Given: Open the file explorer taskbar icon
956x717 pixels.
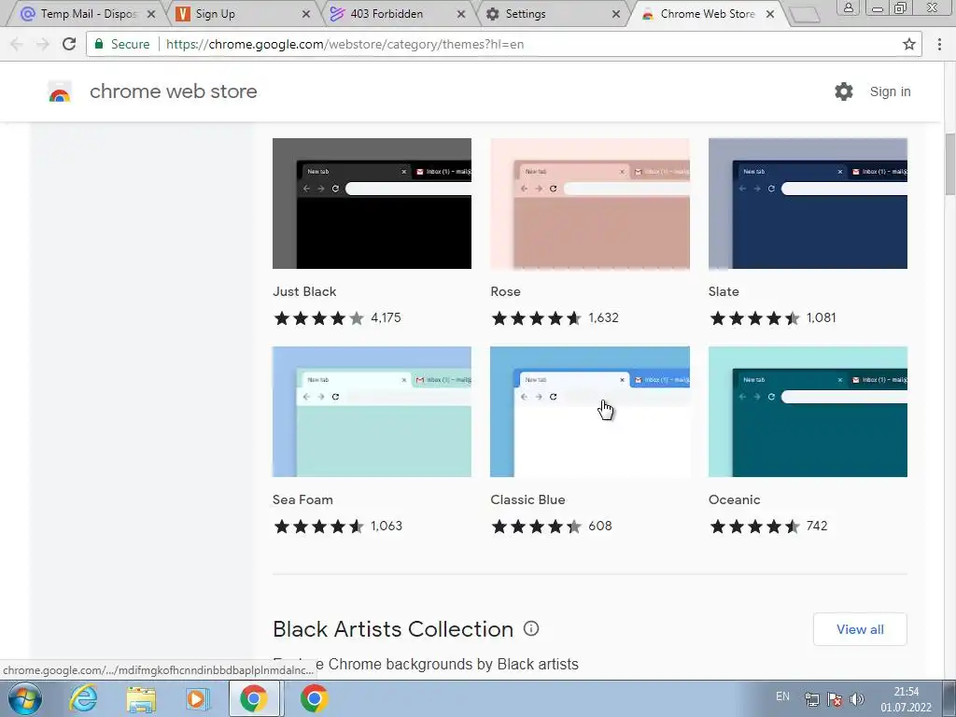Looking at the screenshot, I should pyautogui.click(x=141, y=699).
